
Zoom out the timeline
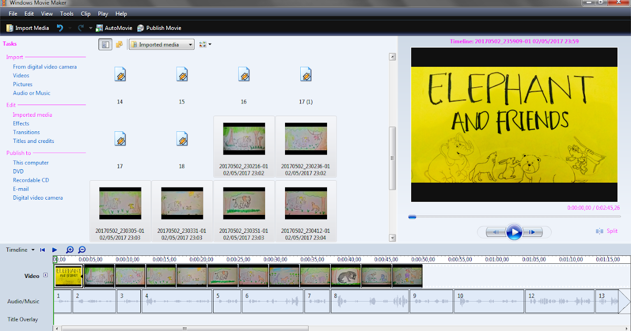click(x=82, y=250)
